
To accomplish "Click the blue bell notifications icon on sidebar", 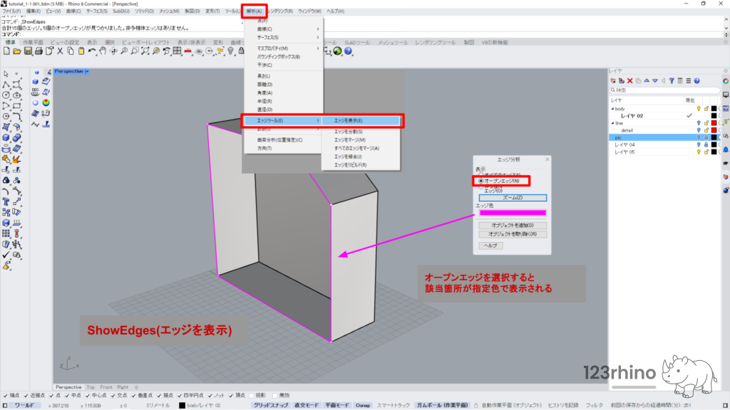I will point(726,149).
